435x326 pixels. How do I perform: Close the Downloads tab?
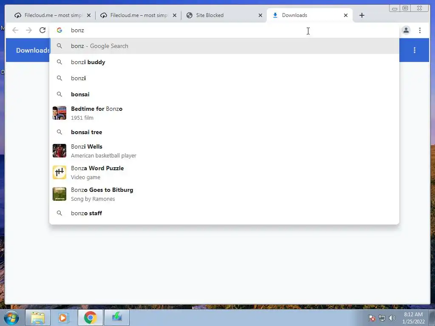tap(346, 15)
